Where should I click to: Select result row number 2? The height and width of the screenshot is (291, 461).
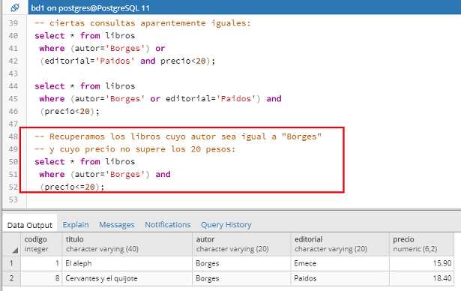coord(12,278)
